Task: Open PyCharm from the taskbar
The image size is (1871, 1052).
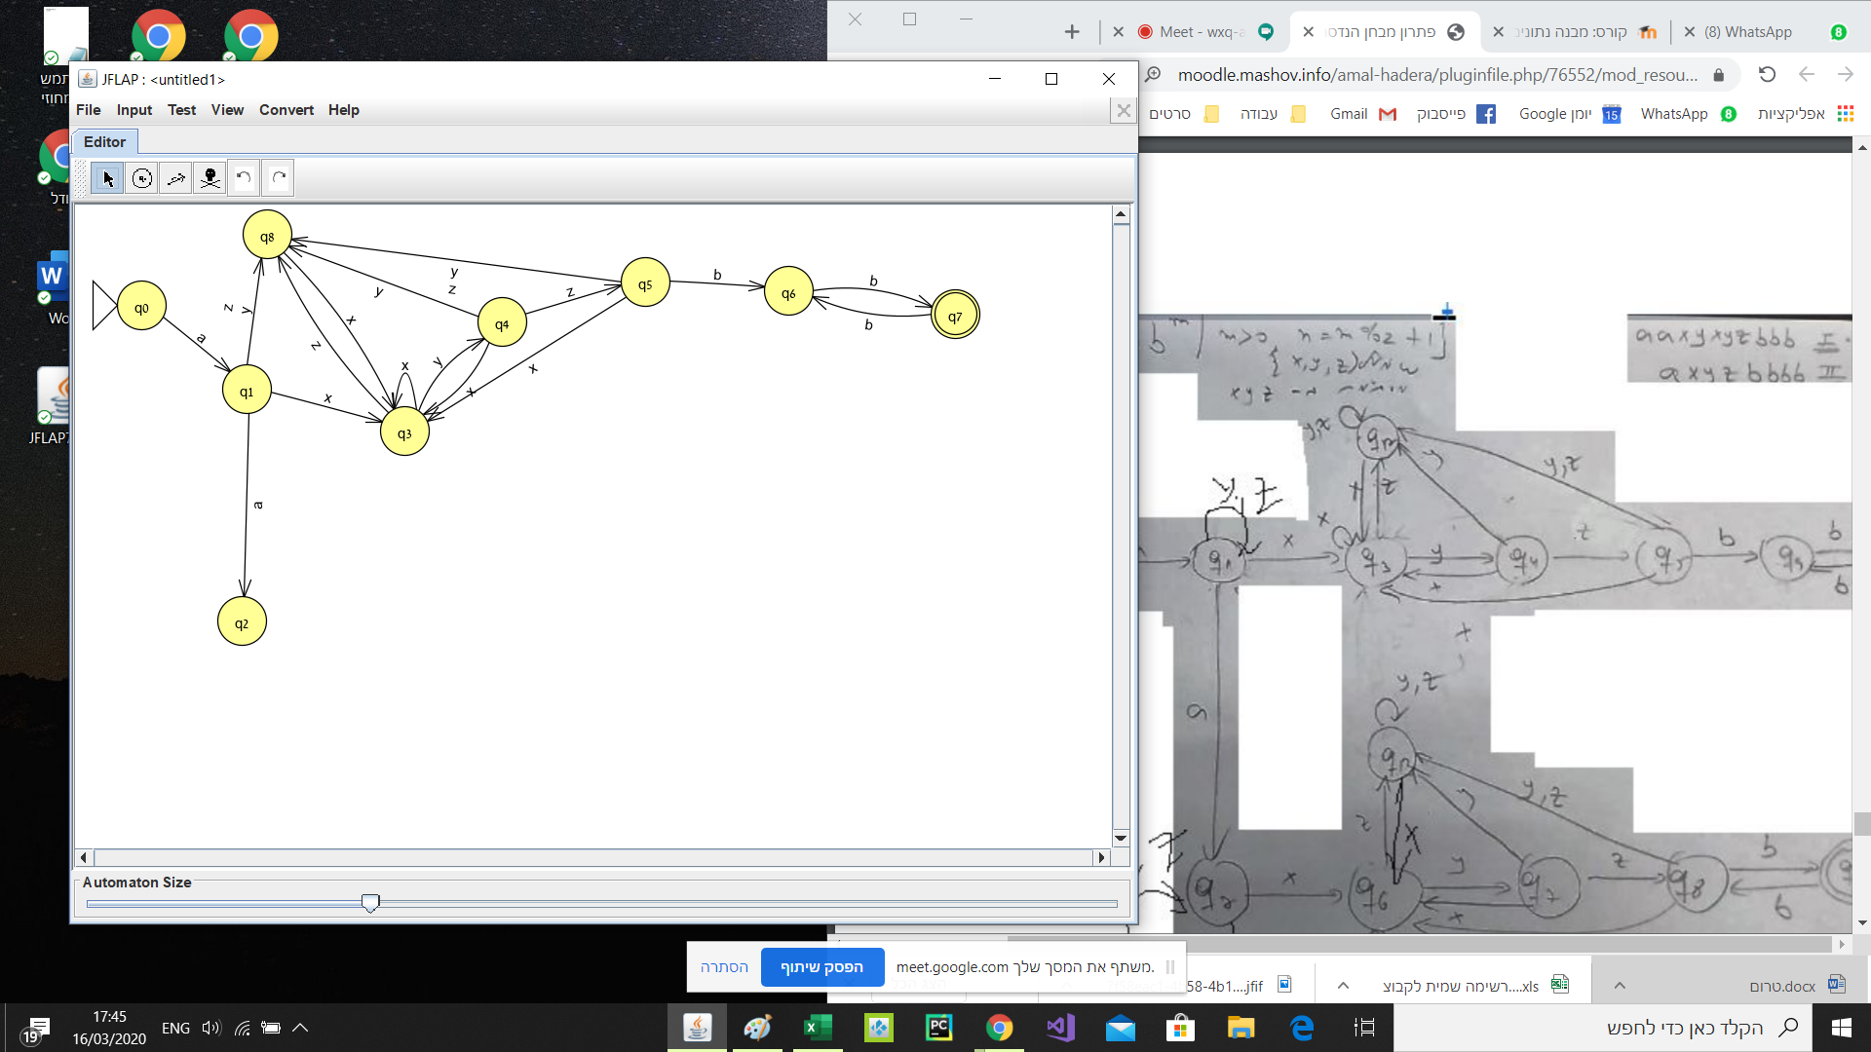Action: (x=939, y=1028)
